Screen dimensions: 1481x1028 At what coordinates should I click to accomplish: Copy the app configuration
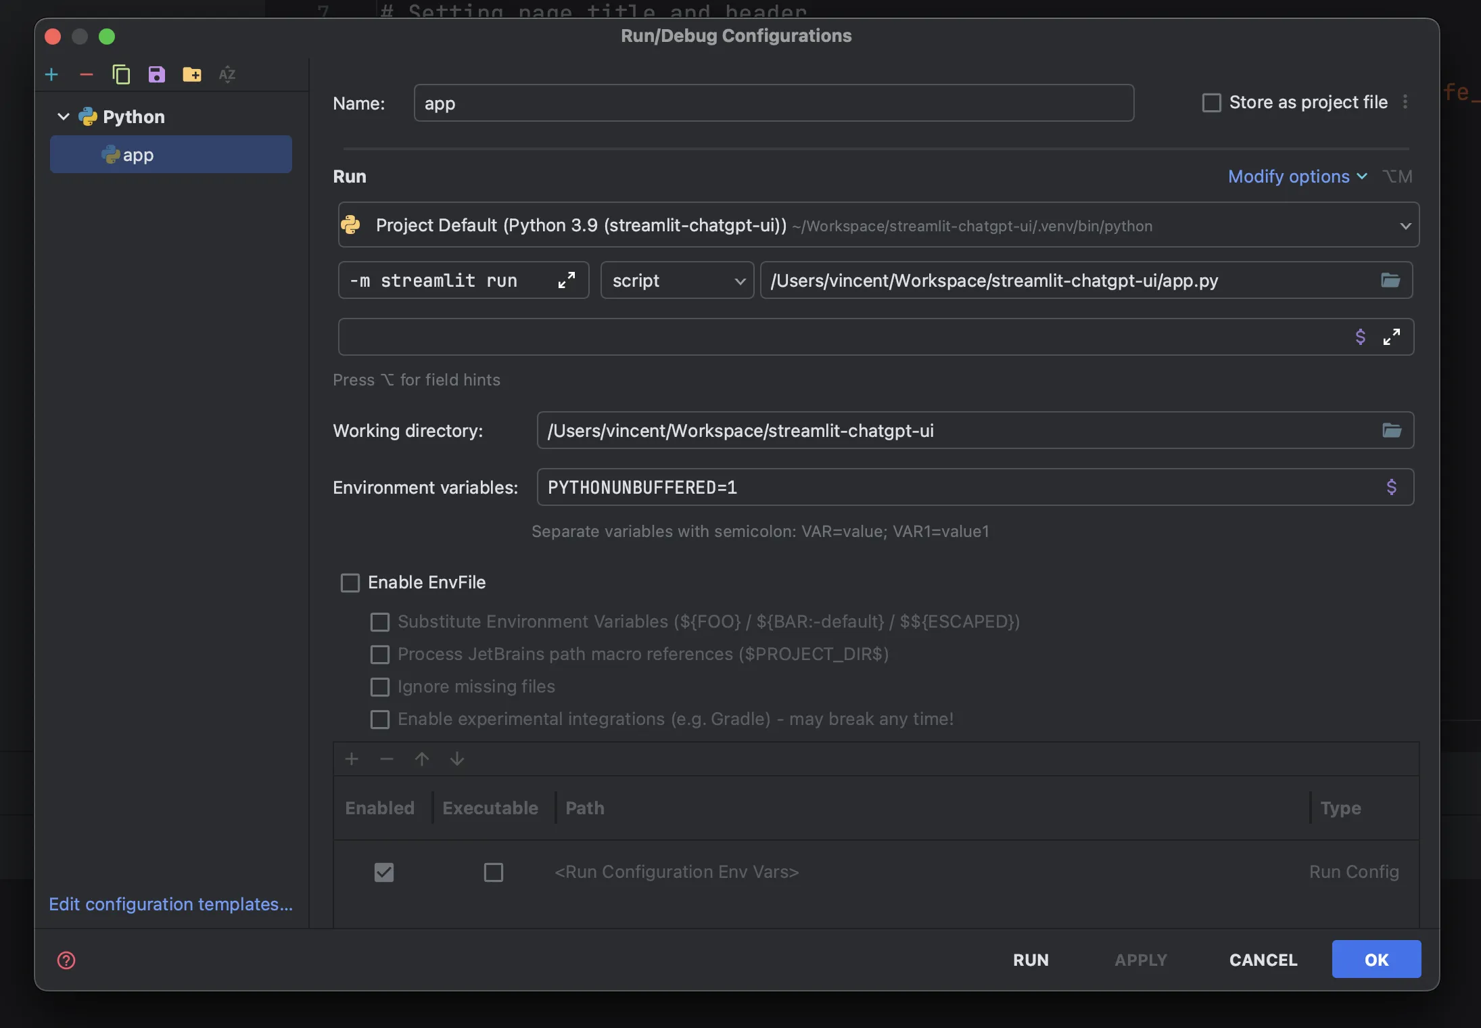121,74
